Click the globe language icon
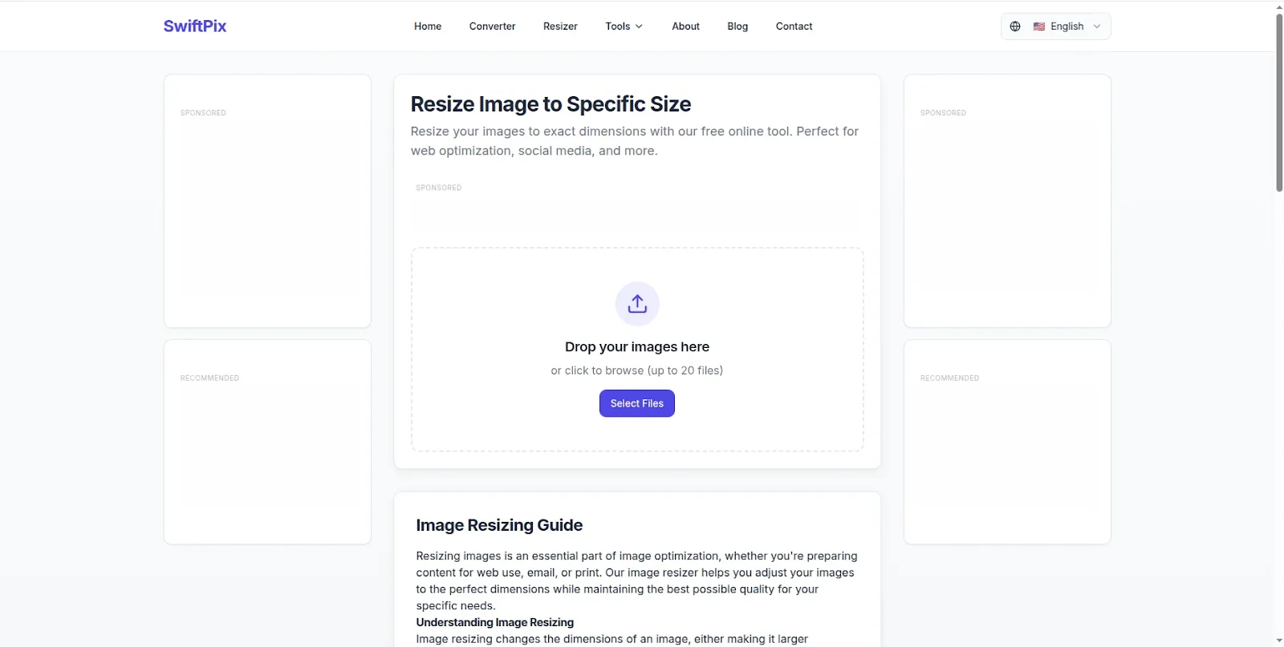Image resolution: width=1284 pixels, height=647 pixels. point(1015,26)
